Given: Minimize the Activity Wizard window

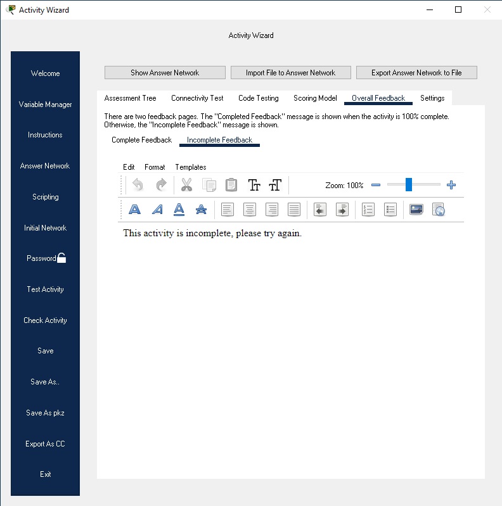Looking at the screenshot, I should point(430,9).
